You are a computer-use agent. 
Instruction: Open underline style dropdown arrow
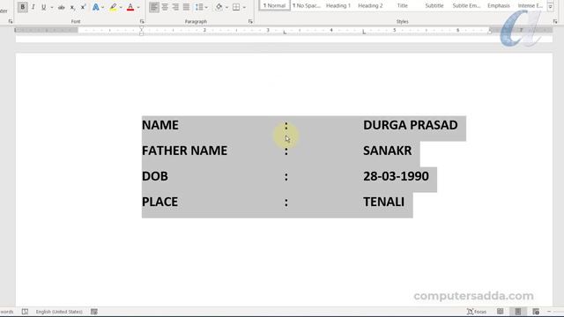[x=52, y=7]
